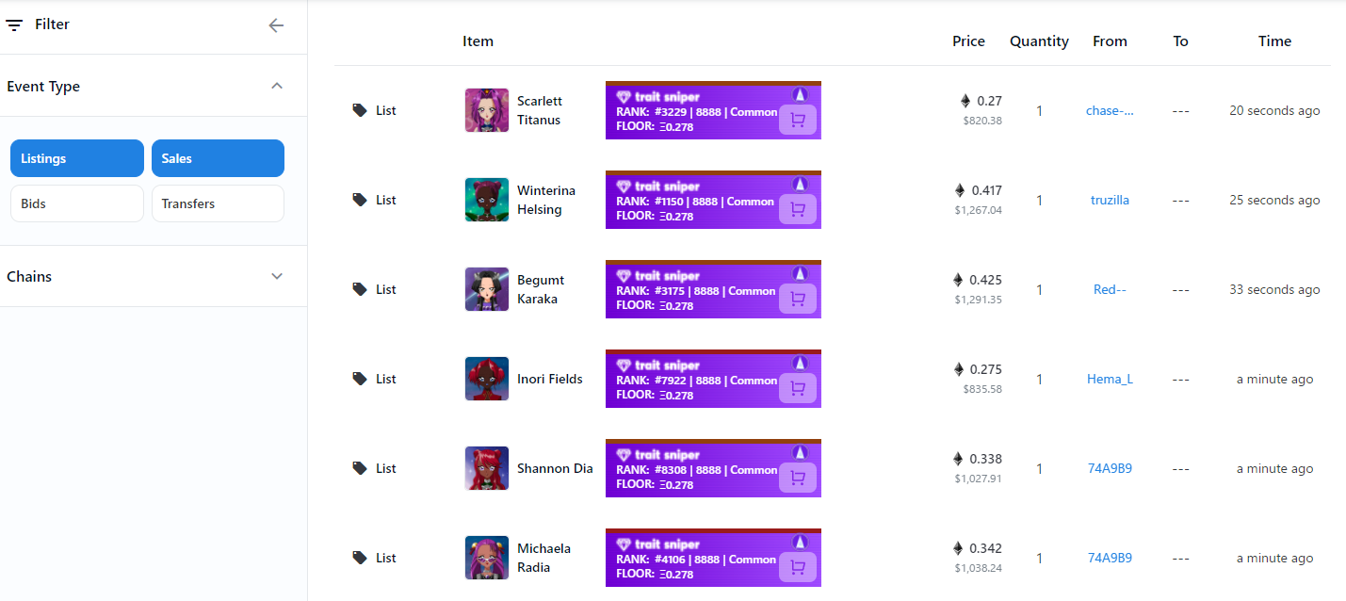Expand the Chains section
The height and width of the screenshot is (601, 1346).
coord(277,276)
